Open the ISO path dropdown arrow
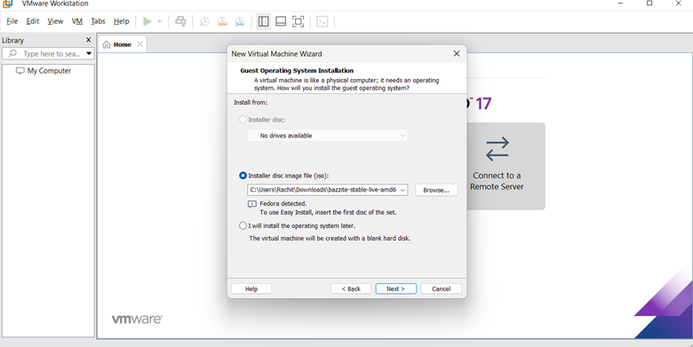The image size is (693, 347). pyautogui.click(x=402, y=190)
